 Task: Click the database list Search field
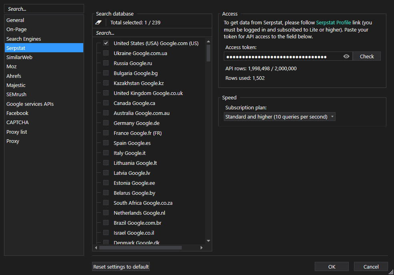click(x=152, y=33)
